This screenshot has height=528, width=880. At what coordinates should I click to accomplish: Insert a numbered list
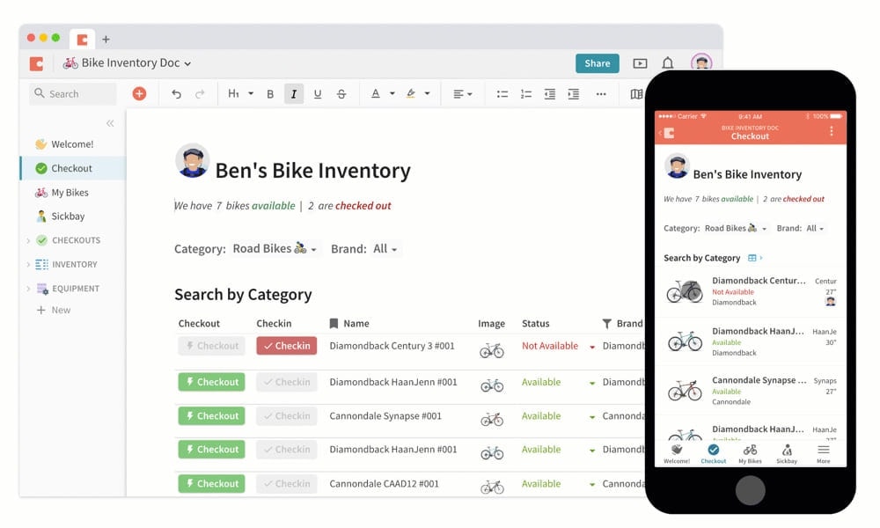point(526,93)
